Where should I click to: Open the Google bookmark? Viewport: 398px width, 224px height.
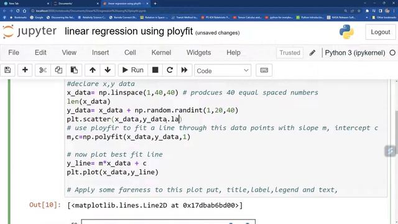coord(37,17)
